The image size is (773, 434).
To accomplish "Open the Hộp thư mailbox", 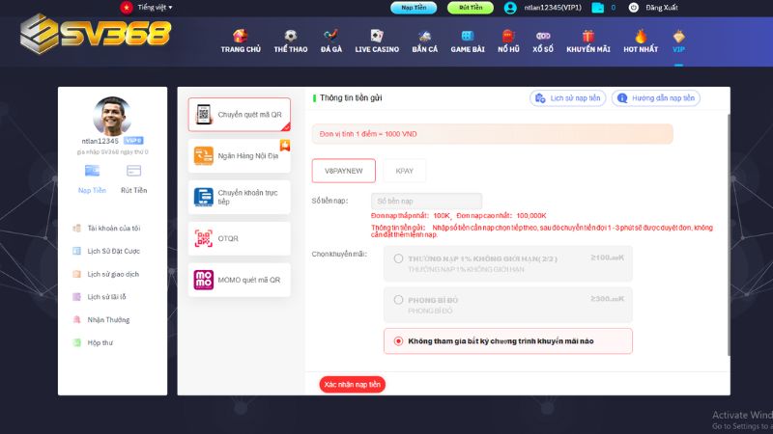I will tap(100, 342).
